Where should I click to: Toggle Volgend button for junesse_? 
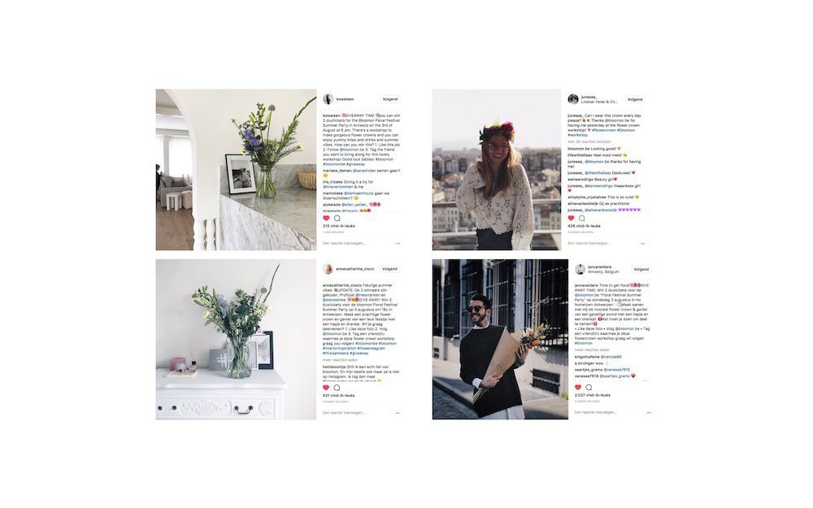635,99
